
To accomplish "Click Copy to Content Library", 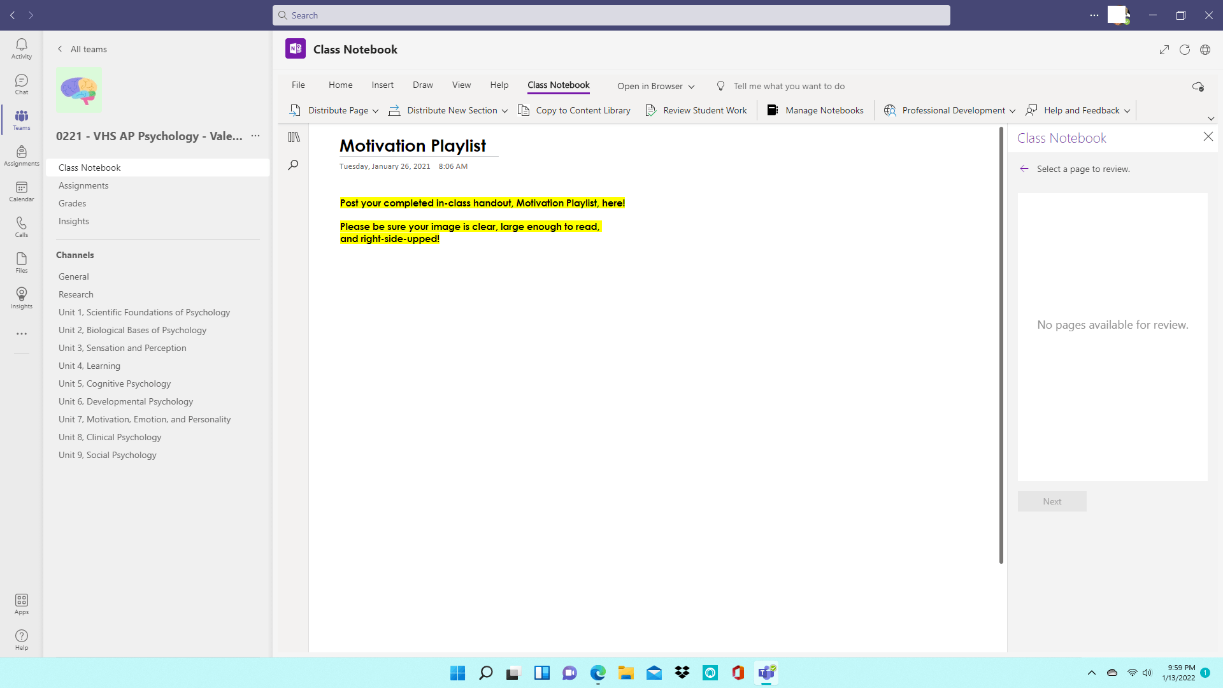I will coord(574,110).
